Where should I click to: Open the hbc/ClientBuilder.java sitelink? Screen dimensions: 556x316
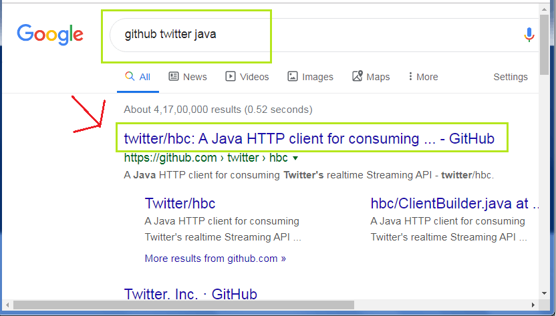click(454, 203)
